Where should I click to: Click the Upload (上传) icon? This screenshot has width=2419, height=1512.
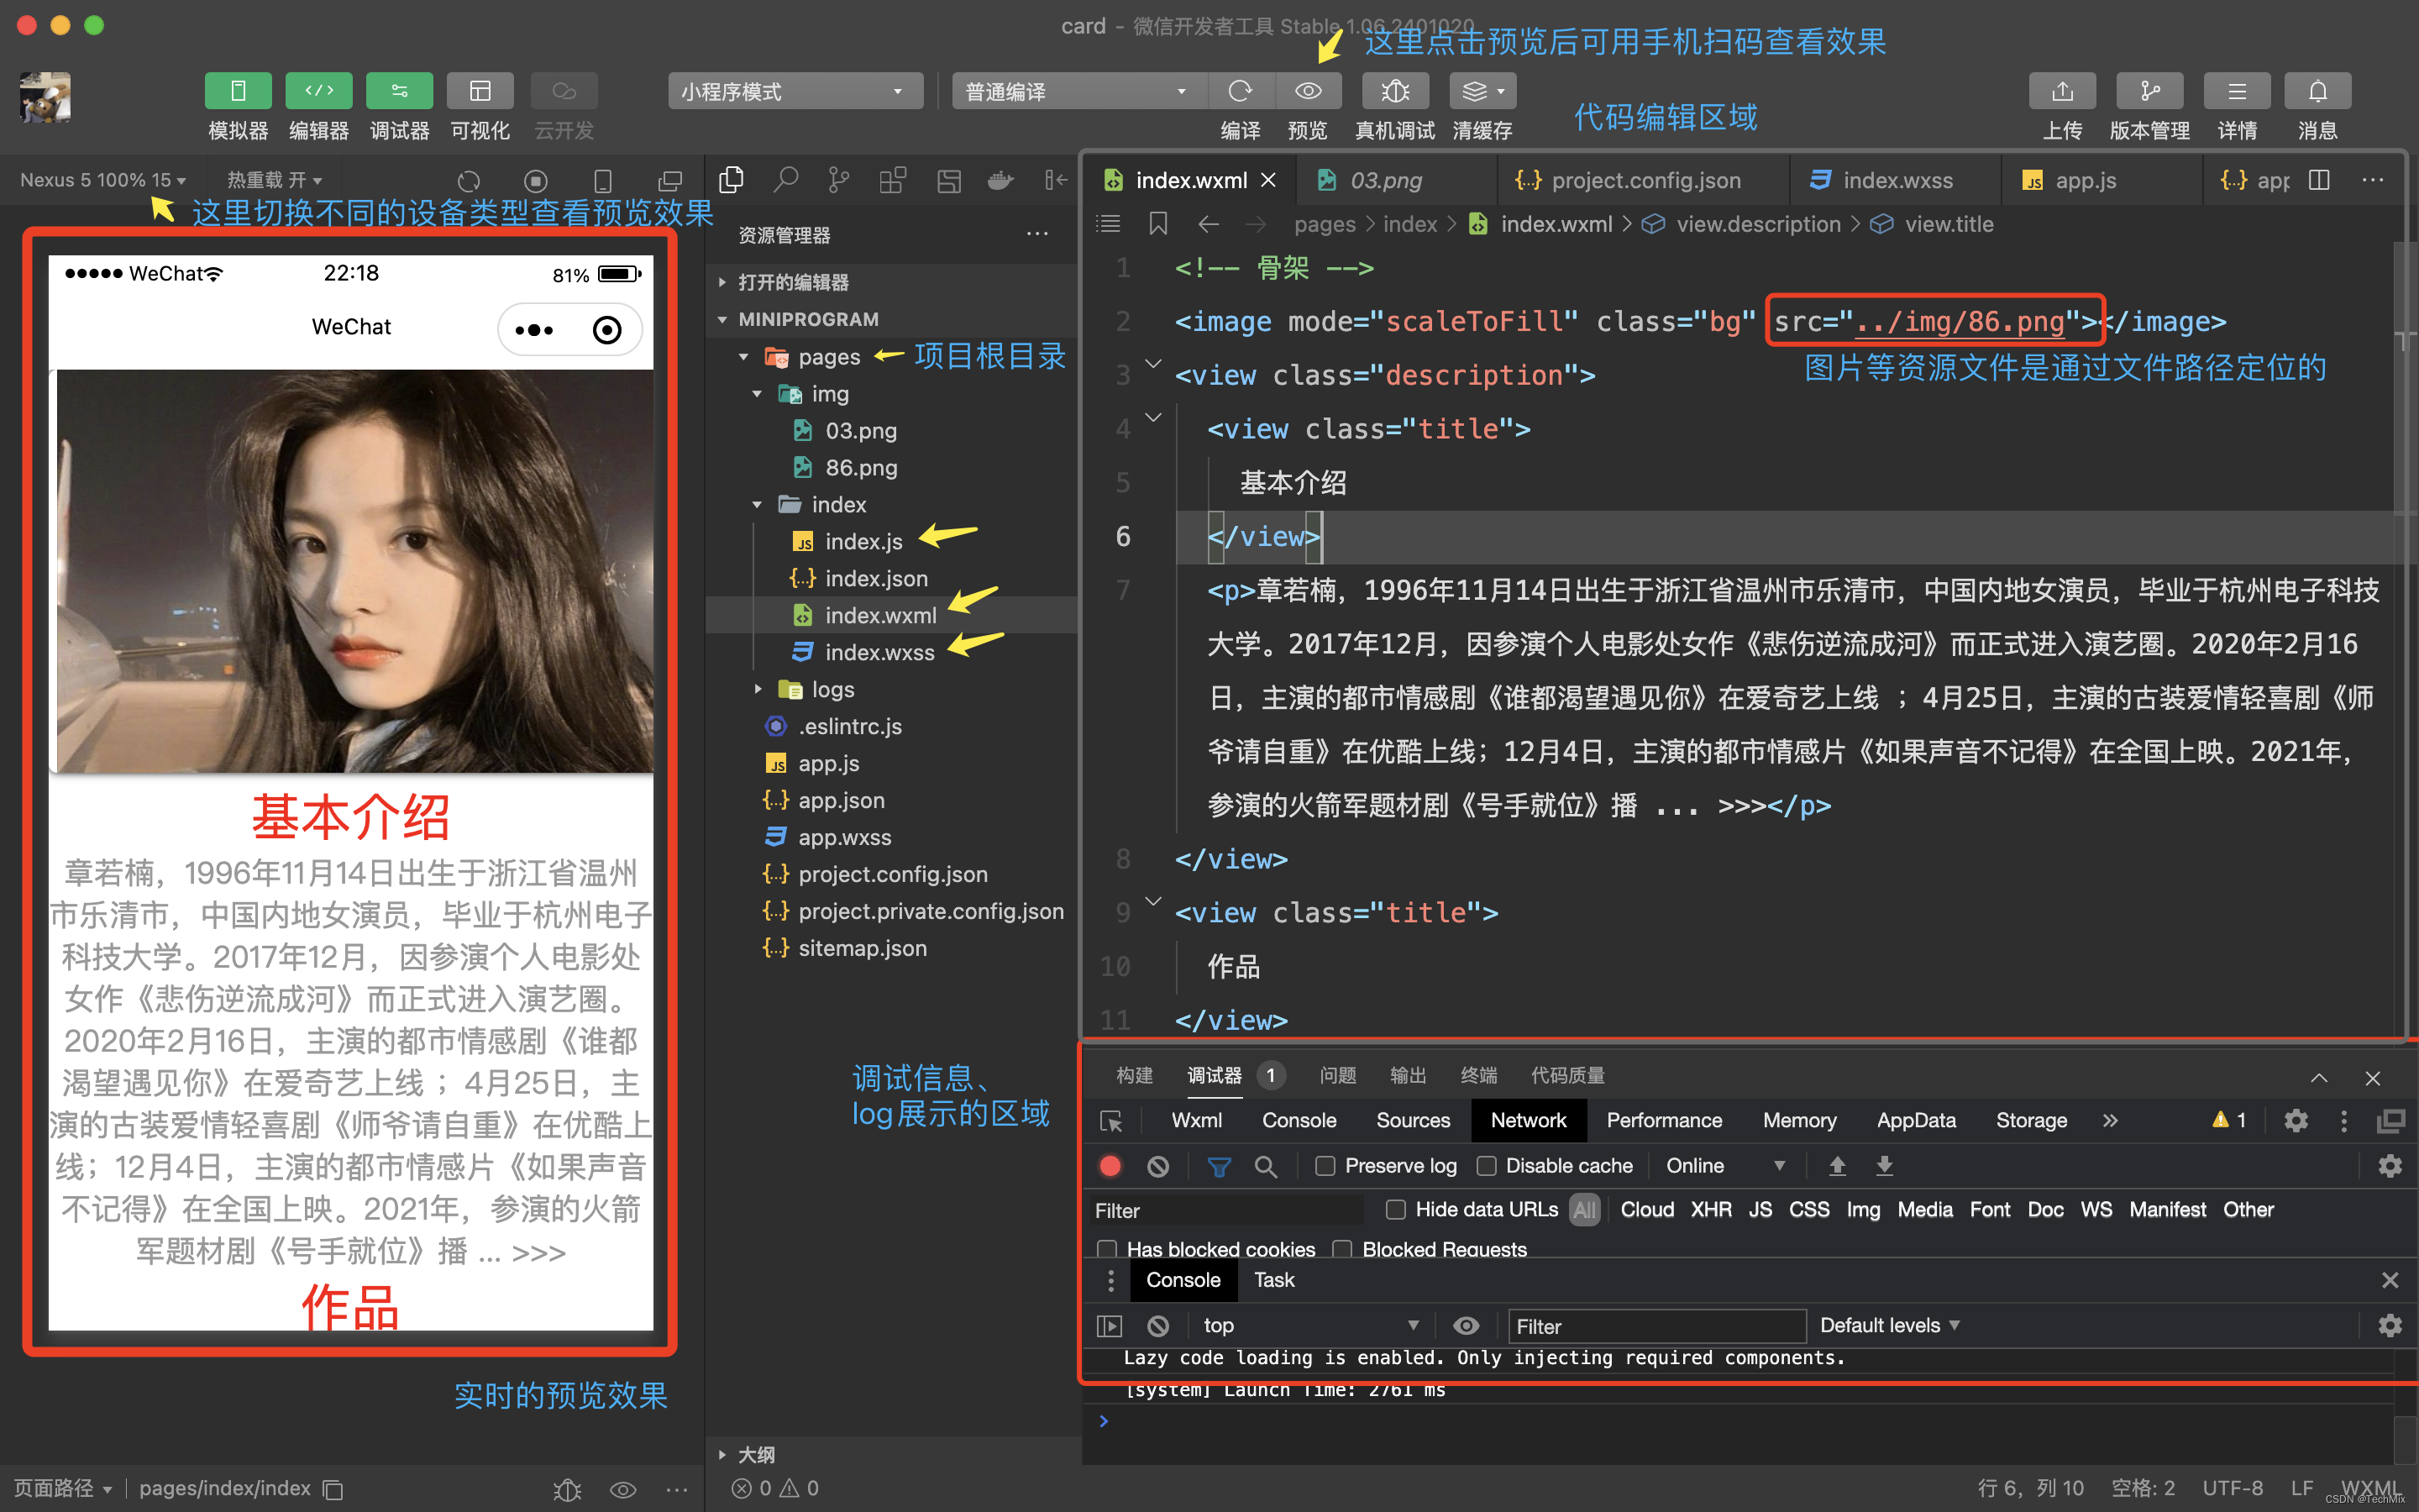(x=2061, y=91)
